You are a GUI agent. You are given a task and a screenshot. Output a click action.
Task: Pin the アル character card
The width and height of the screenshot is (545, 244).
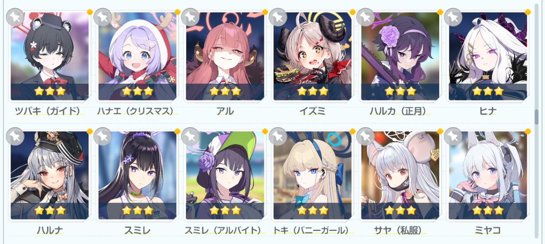click(x=190, y=17)
